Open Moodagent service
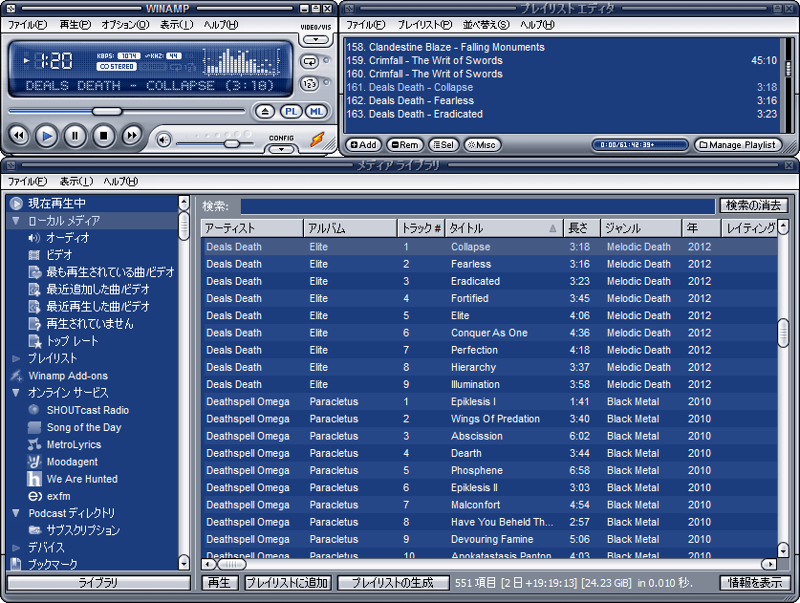This screenshot has width=800, height=603. [72, 462]
